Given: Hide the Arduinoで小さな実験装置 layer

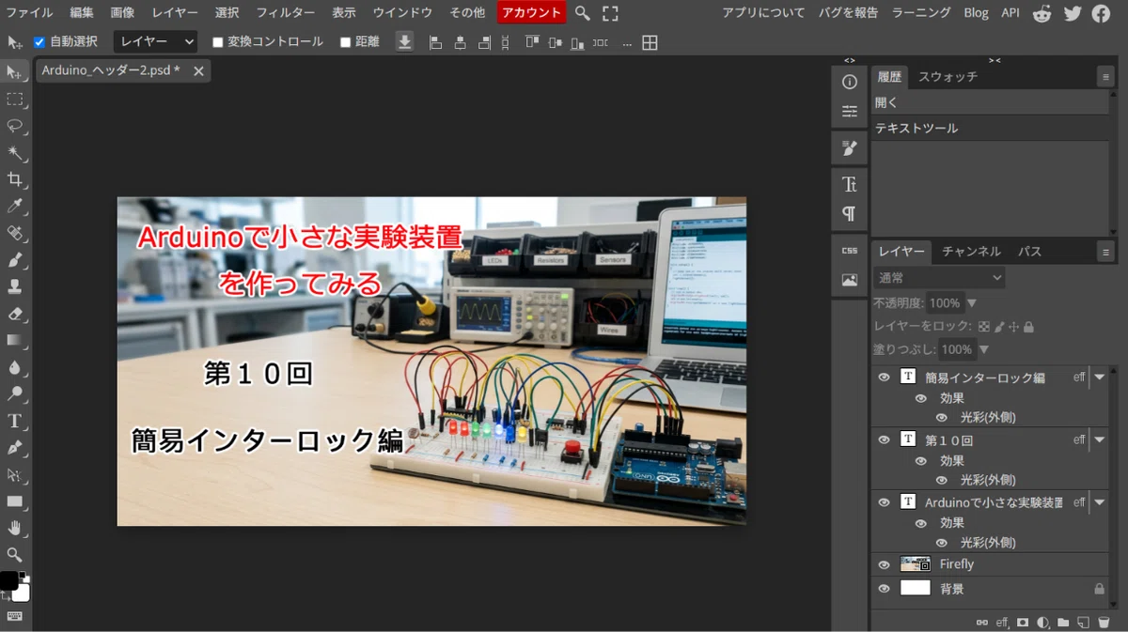Looking at the screenshot, I should [884, 502].
